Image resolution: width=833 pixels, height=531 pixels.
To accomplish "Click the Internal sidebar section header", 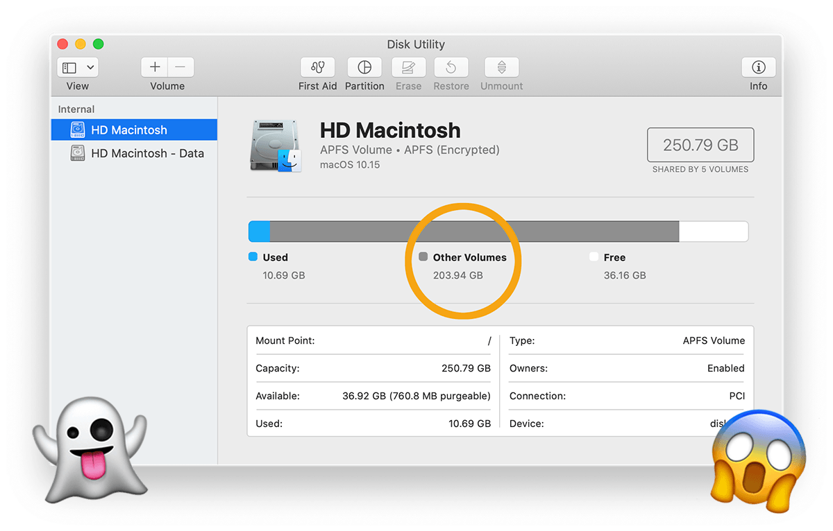I will tap(76, 110).
